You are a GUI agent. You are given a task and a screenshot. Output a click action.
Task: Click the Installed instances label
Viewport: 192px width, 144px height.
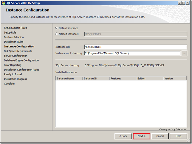pos(67,72)
